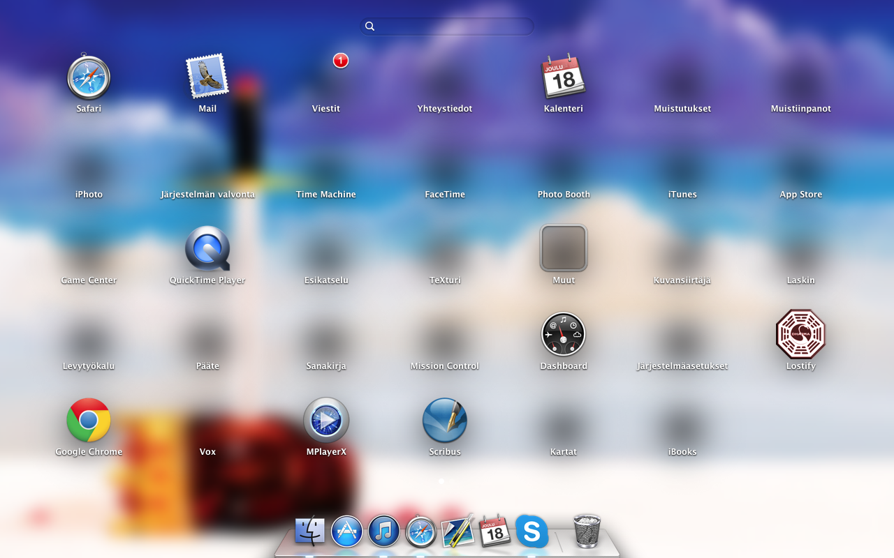Click the Vox label
This screenshot has height=558, width=894.
click(207, 452)
